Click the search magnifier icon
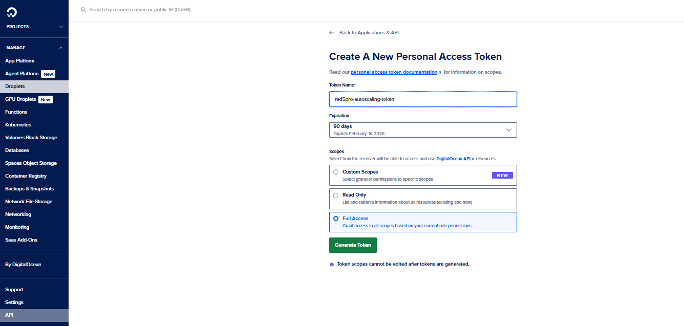 coord(83,9)
